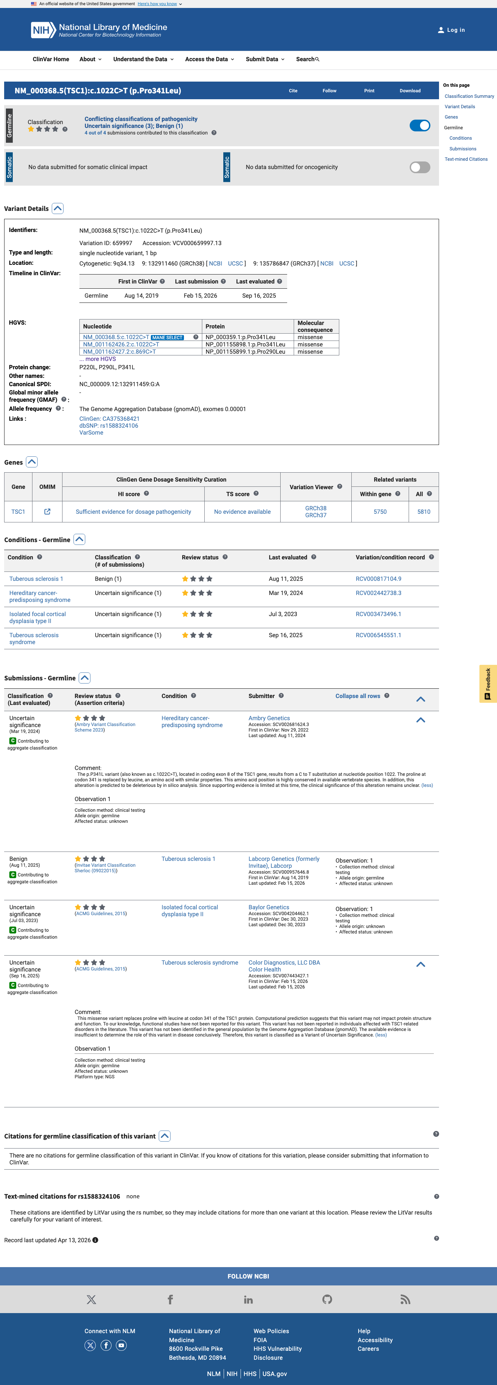Viewport: 497px width, 1385px height.
Task: Click info icon next to Record last updated
Action: (96, 1240)
